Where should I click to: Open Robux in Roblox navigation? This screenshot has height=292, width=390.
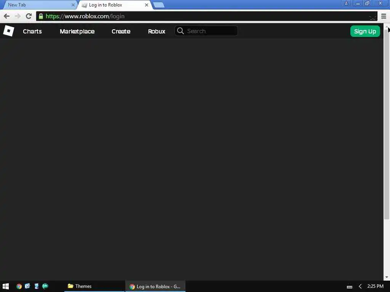click(157, 31)
